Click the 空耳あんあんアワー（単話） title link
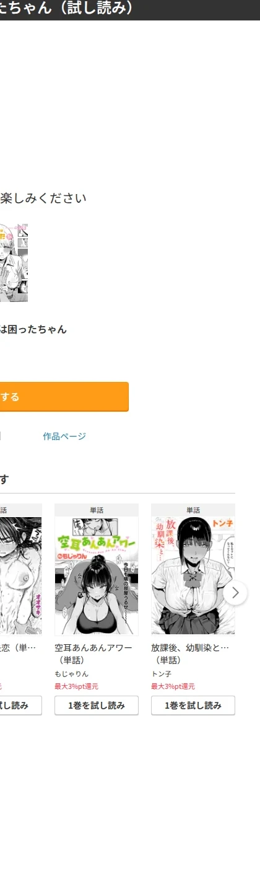This screenshot has width=260, height=886. click(93, 654)
